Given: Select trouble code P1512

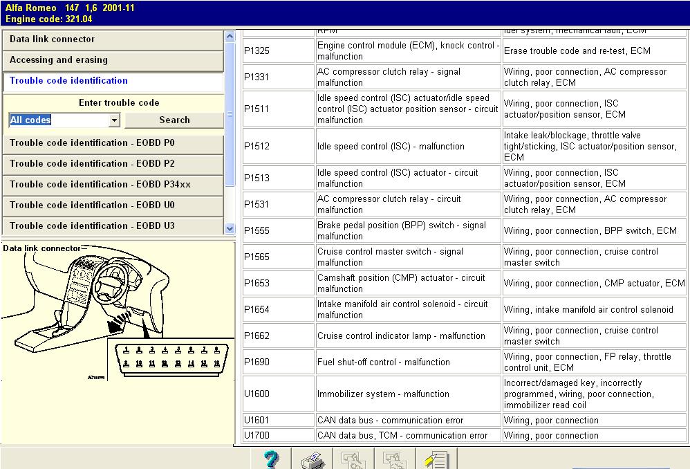Looking at the screenshot, I should [x=278, y=146].
